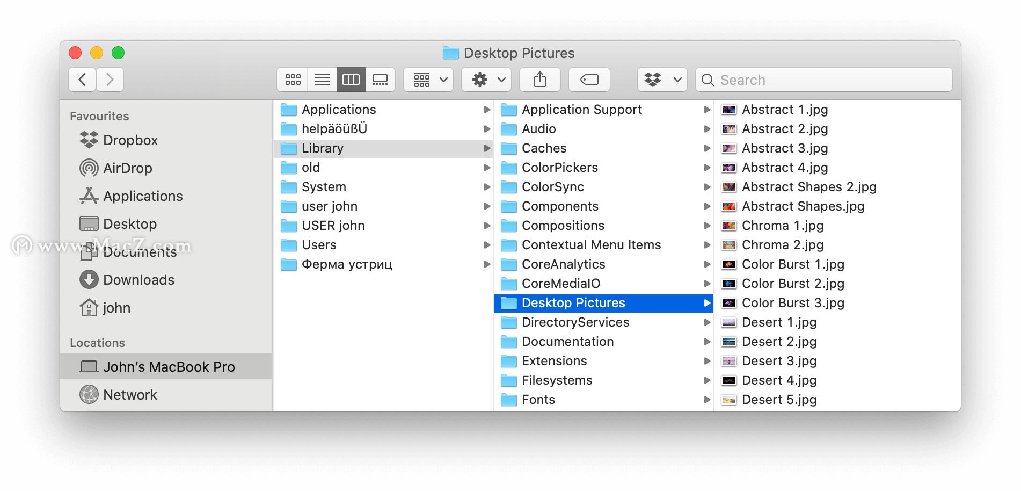This screenshot has width=1021, height=491.
Task: Click the Search field
Action: [824, 80]
